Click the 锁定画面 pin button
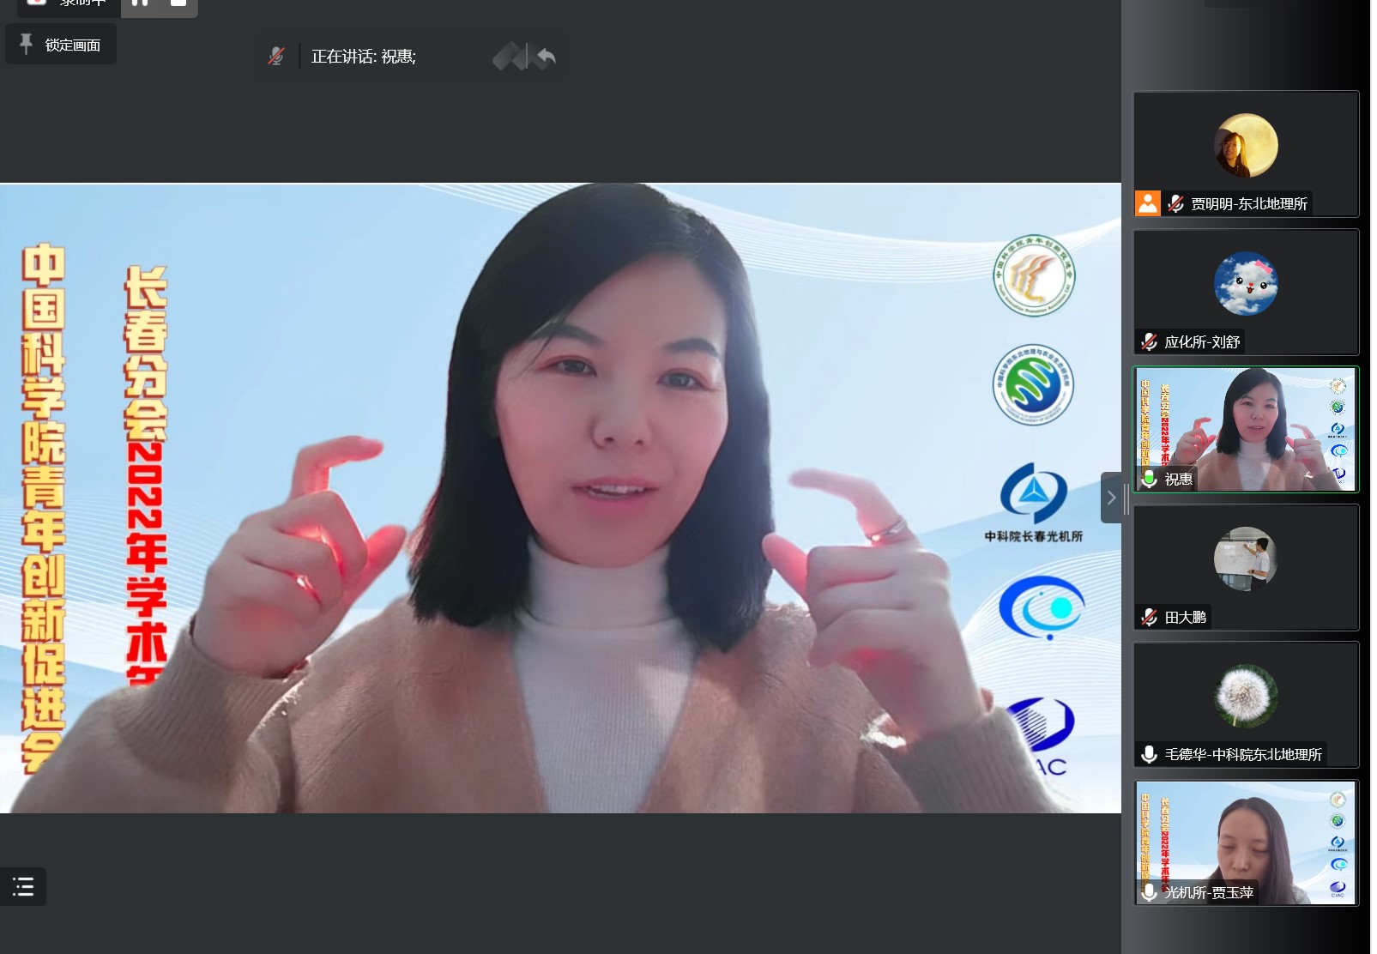This screenshot has height=954, width=1377. coord(61,45)
